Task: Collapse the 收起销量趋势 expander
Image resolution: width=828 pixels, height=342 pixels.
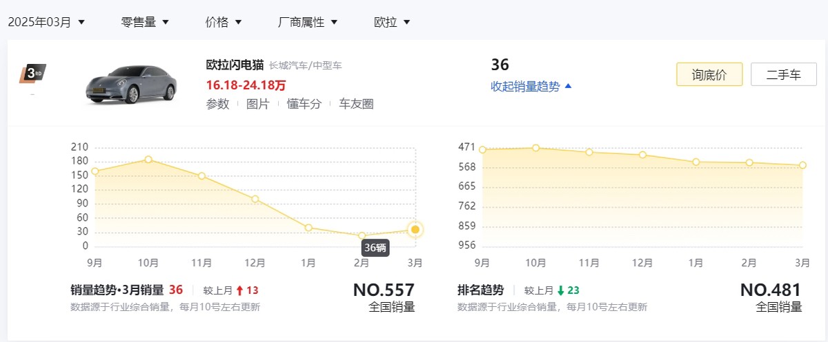Action: (531, 86)
